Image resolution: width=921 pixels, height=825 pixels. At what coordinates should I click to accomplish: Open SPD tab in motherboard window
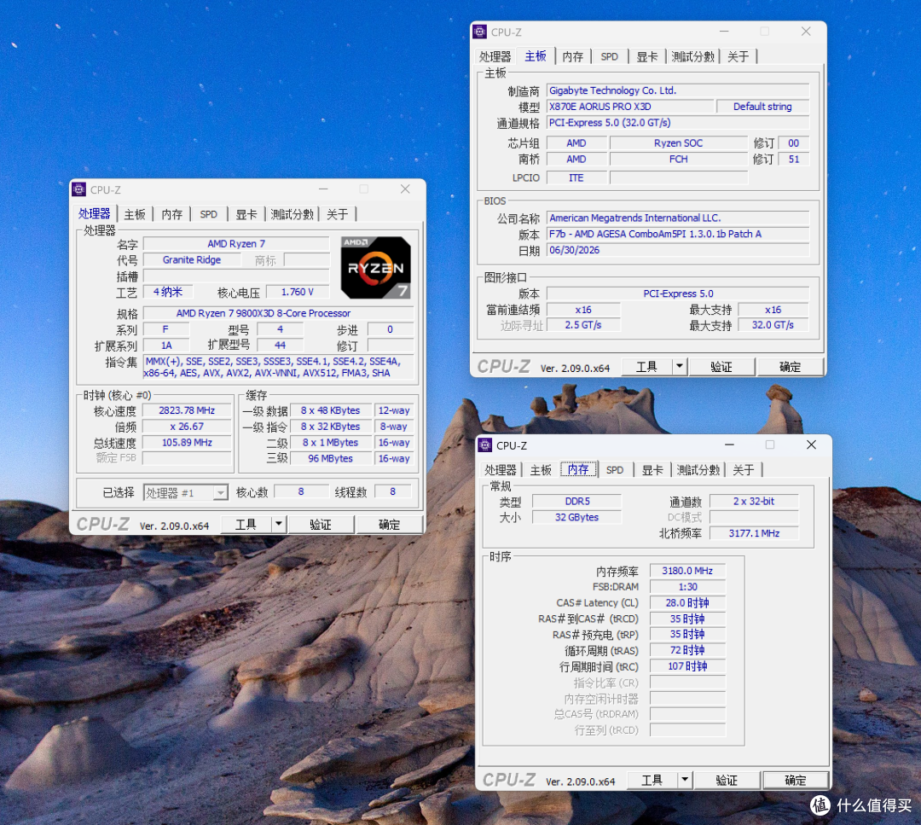click(610, 56)
